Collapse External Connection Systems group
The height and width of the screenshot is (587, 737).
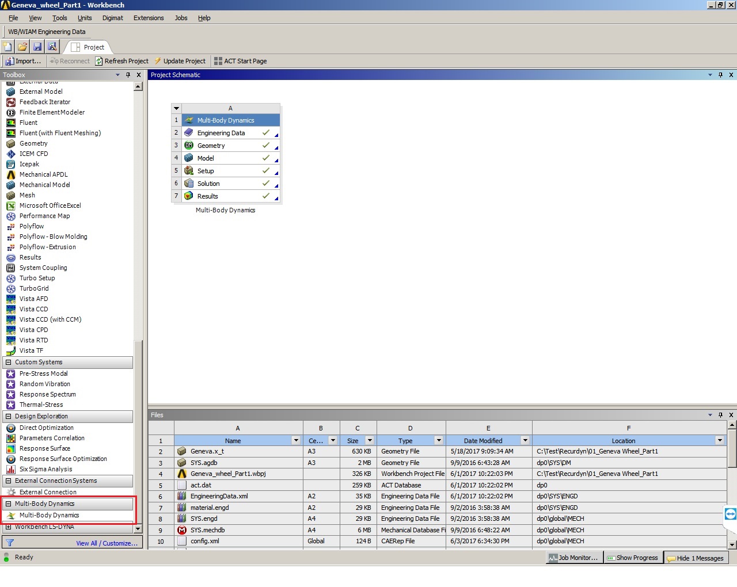[9, 481]
